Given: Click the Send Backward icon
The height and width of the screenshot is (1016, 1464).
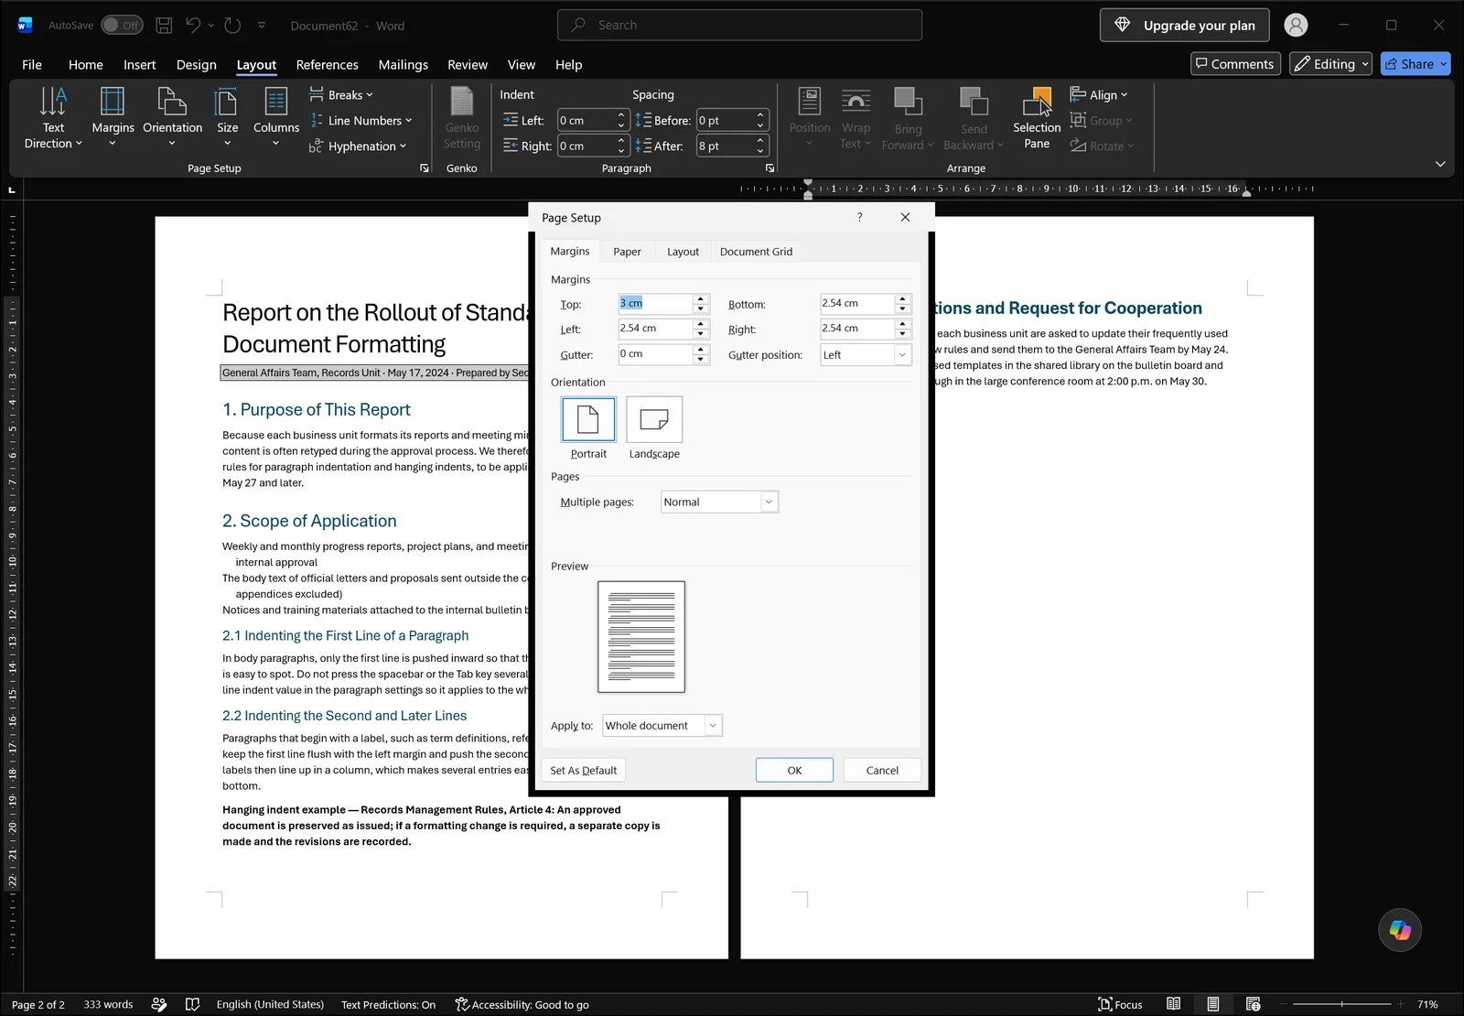Looking at the screenshot, I should coord(974,117).
